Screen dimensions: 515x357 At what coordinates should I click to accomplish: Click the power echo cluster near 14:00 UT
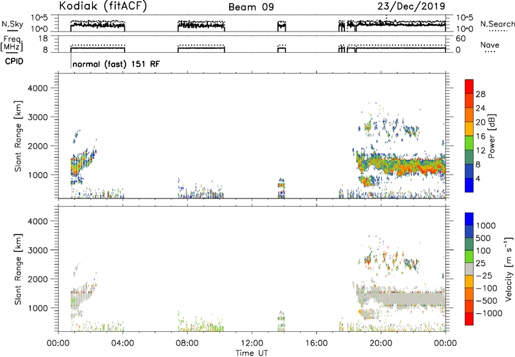[x=281, y=188]
